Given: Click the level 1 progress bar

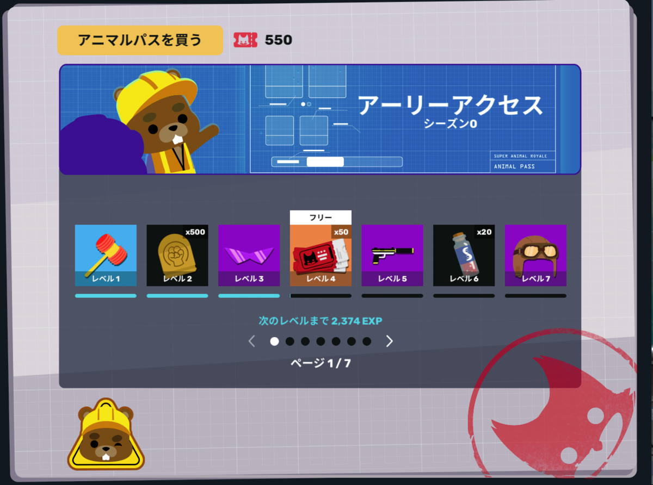Looking at the screenshot, I should coord(106,296).
